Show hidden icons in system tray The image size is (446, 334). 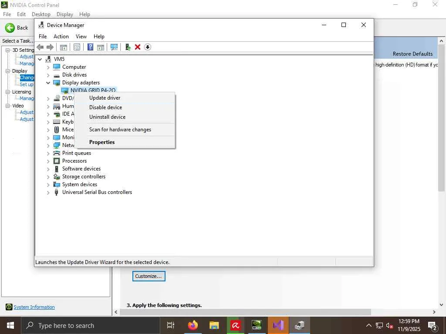pyautogui.click(x=368, y=325)
